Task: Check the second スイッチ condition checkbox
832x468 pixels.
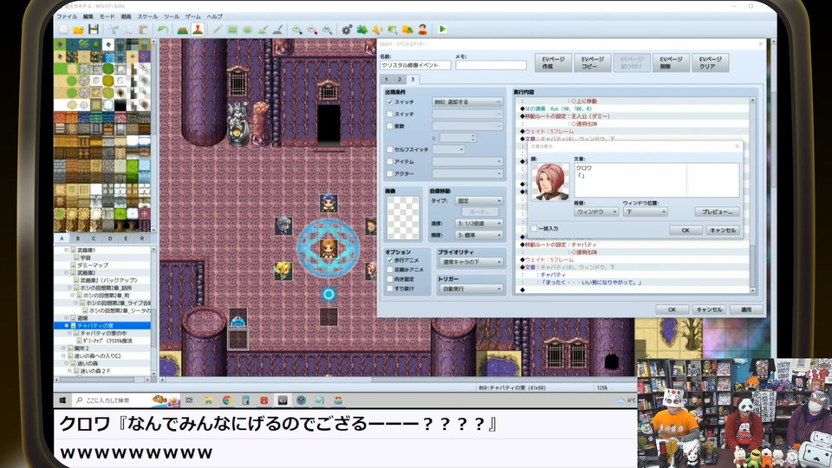Action: pyautogui.click(x=389, y=114)
